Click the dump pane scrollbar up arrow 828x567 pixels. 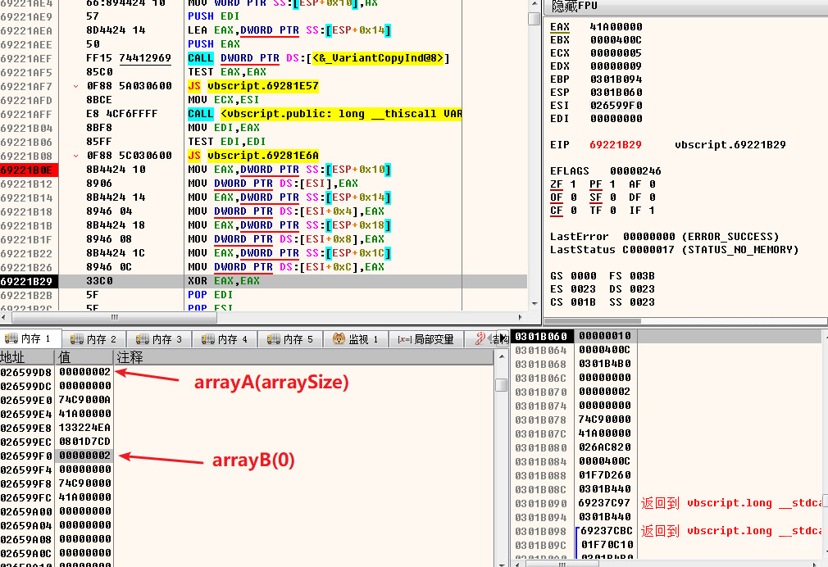(501, 357)
